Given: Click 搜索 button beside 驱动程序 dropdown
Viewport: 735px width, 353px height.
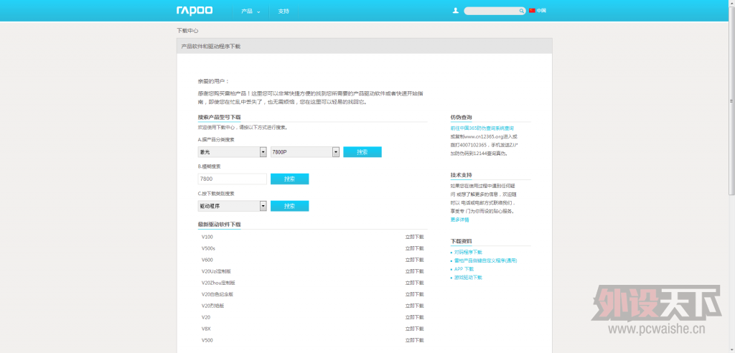Looking at the screenshot, I should coord(290,206).
